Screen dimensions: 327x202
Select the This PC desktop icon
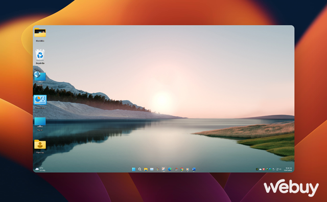click(40, 124)
